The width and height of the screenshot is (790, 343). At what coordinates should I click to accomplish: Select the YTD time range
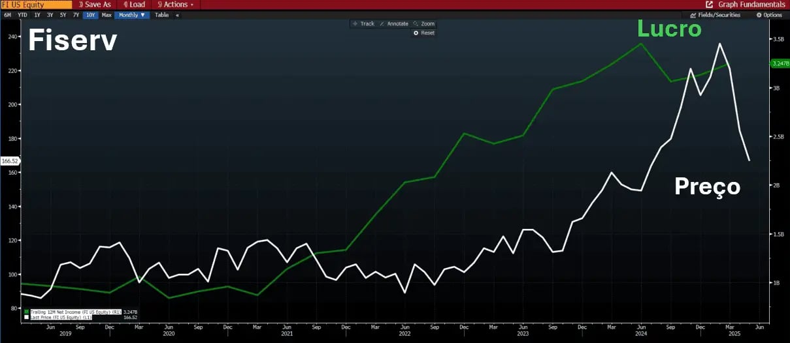coord(22,14)
